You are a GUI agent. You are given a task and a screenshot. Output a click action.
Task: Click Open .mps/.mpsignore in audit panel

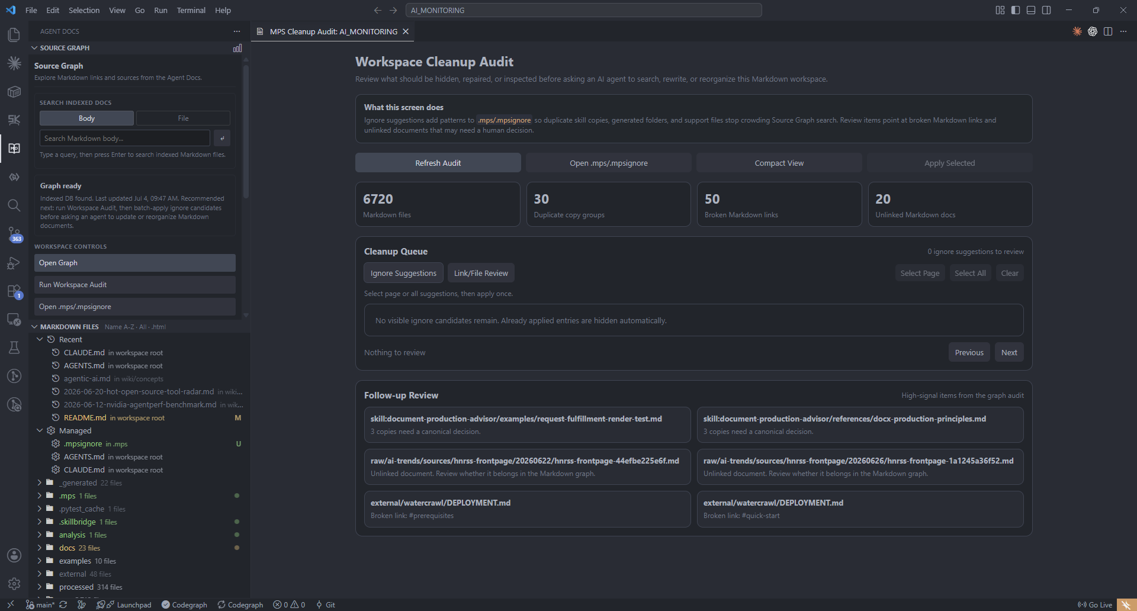point(608,163)
